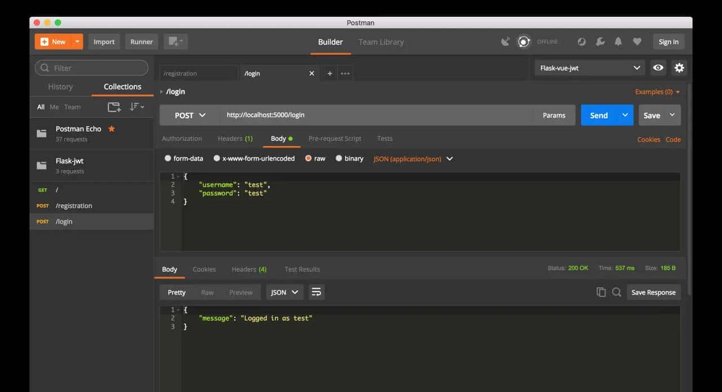722x392 pixels.
Task: Open the notifications bell icon
Action: click(618, 42)
